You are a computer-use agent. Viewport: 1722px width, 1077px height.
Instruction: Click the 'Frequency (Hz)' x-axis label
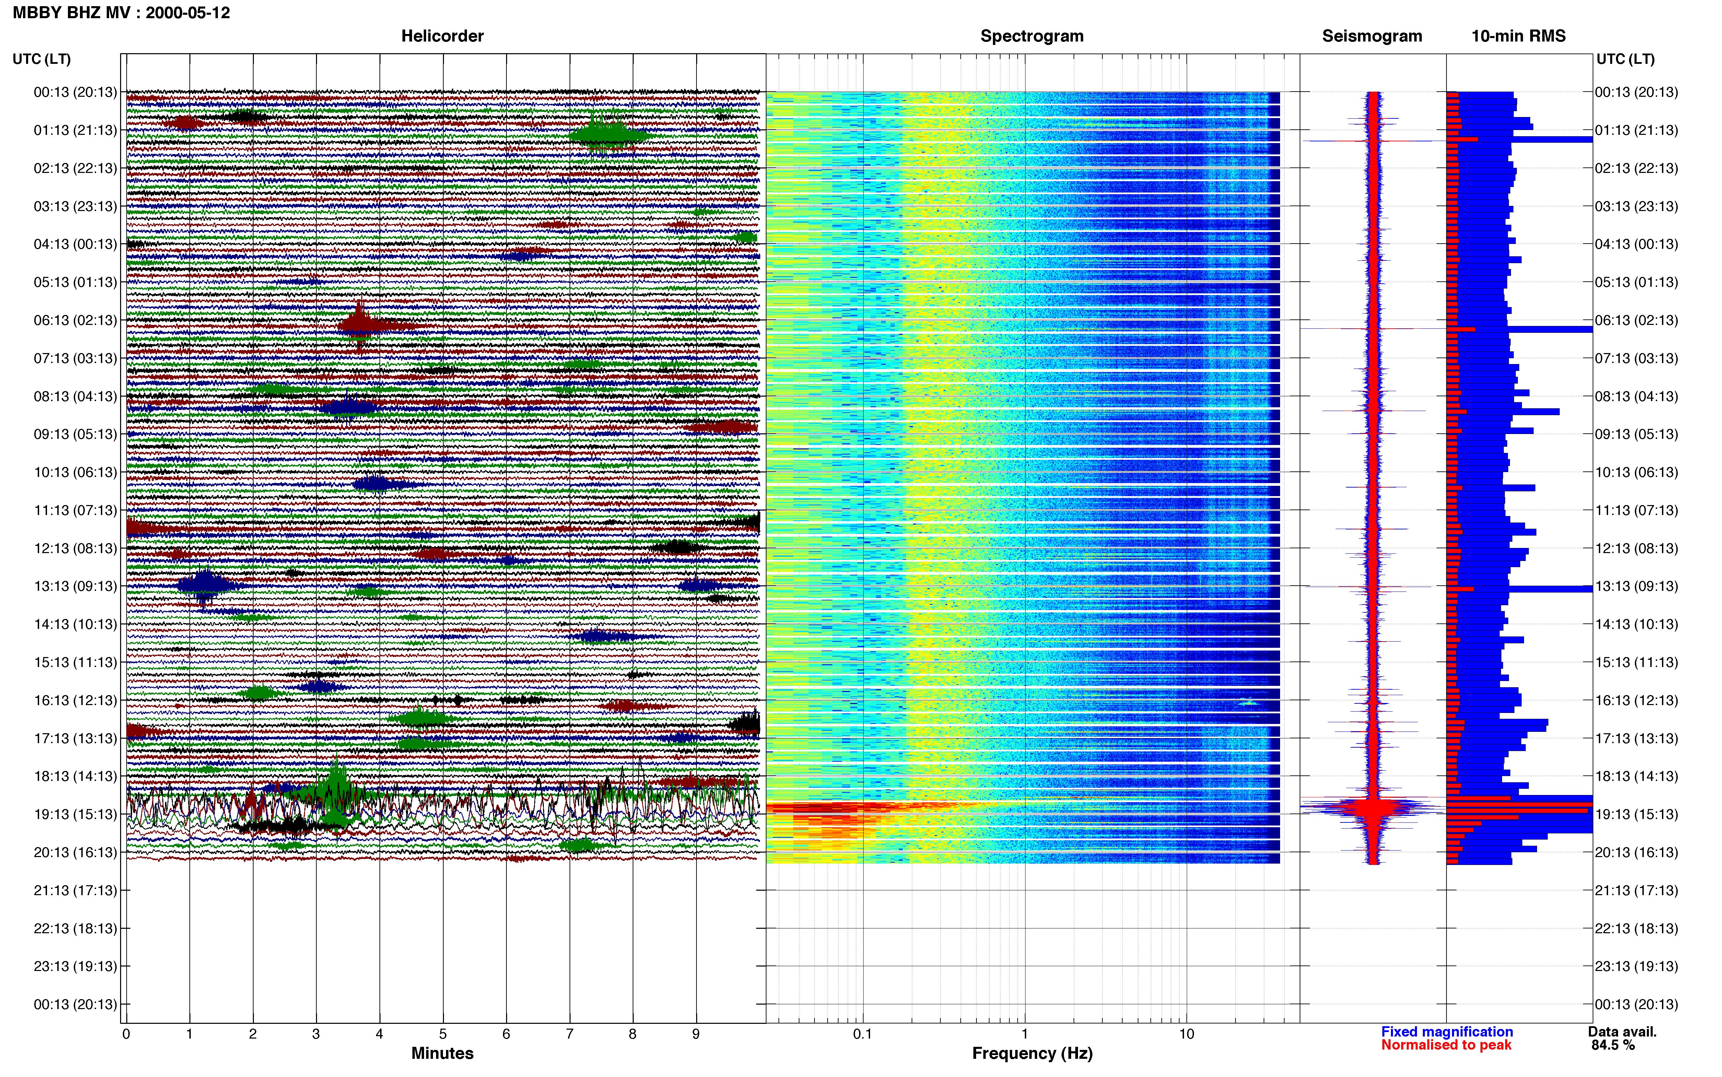coord(1032,1053)
